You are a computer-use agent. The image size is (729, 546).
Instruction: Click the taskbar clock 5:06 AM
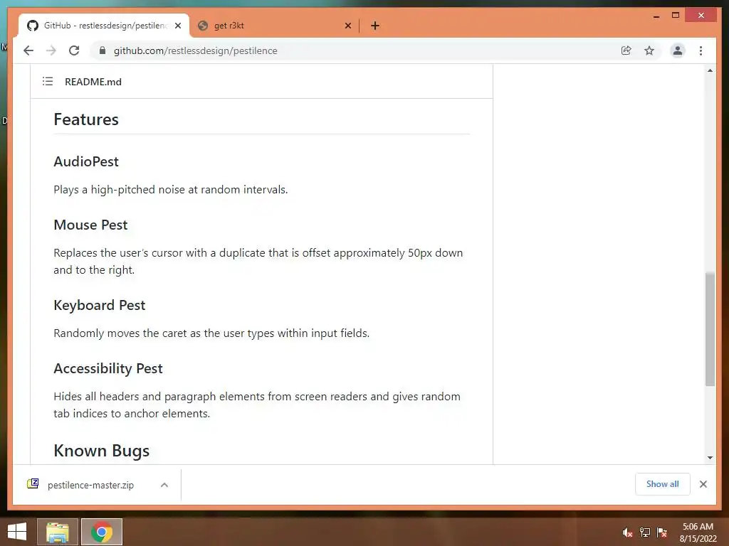(x=698, y=532)
